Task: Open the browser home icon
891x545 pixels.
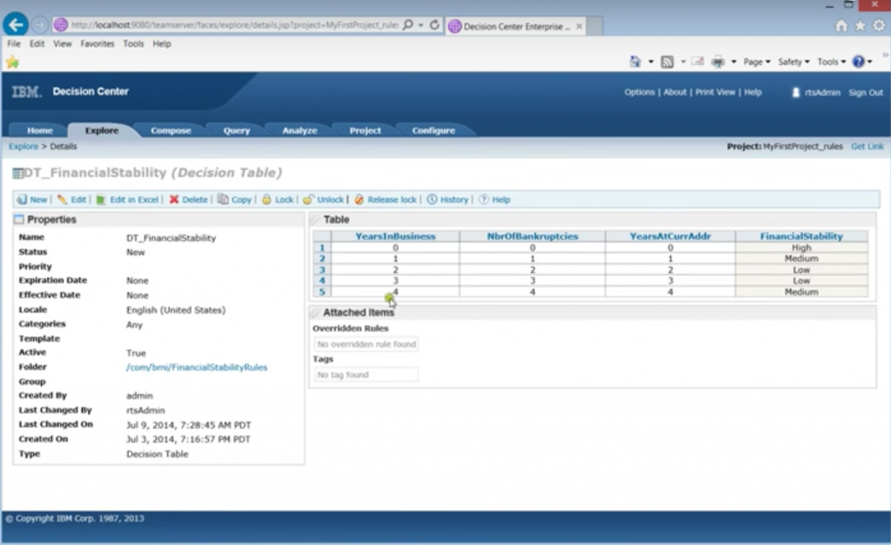Action: (x=841, y=25)
